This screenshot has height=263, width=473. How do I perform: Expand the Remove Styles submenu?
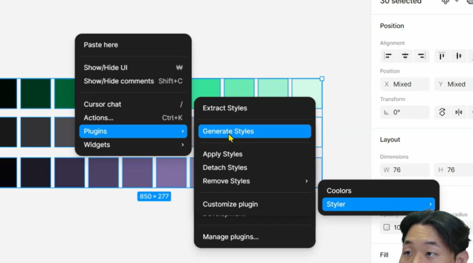[255, 181]
